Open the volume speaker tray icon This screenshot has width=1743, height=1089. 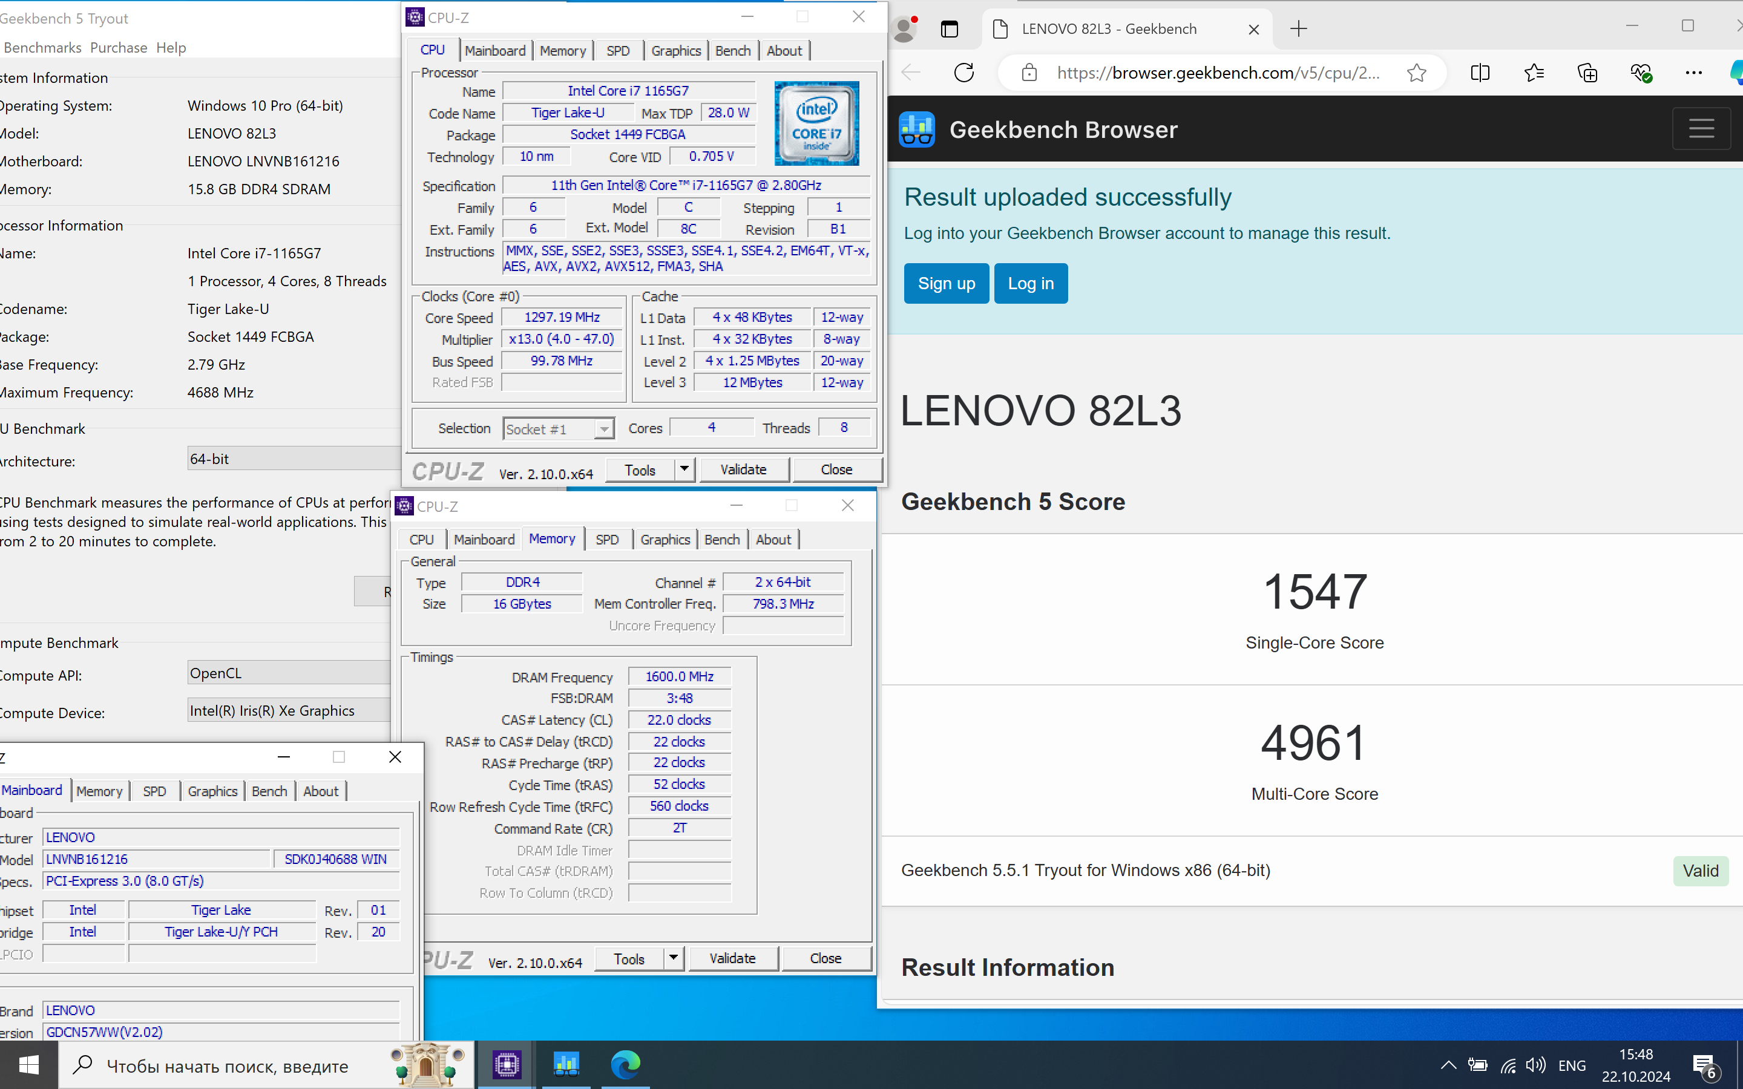click(x=1535, y=1065)
